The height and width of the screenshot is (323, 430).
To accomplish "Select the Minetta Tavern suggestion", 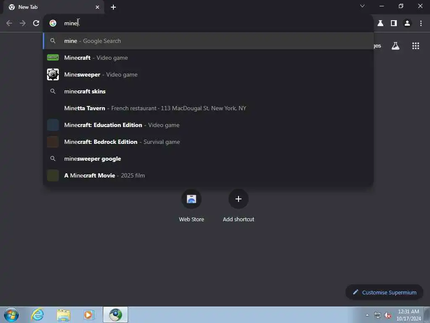I will click(x=208, y=108).
